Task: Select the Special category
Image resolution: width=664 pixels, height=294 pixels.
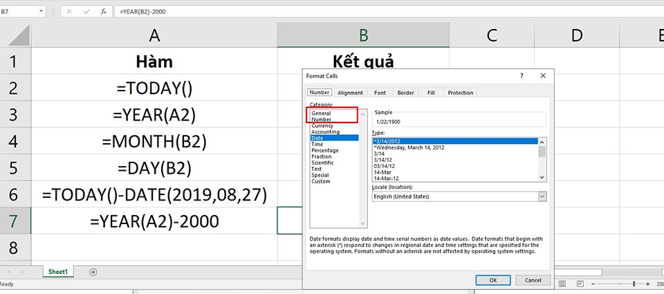Action: point(320,175)
